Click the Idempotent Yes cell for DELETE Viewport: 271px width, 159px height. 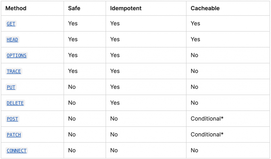(115, 103)
